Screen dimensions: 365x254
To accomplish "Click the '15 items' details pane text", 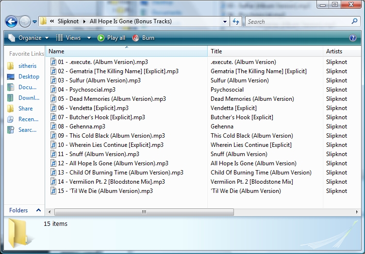I will 55,223.
